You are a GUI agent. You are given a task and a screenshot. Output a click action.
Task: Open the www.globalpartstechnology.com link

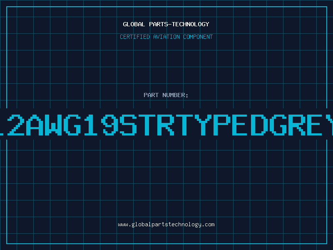tap(166, 225)
